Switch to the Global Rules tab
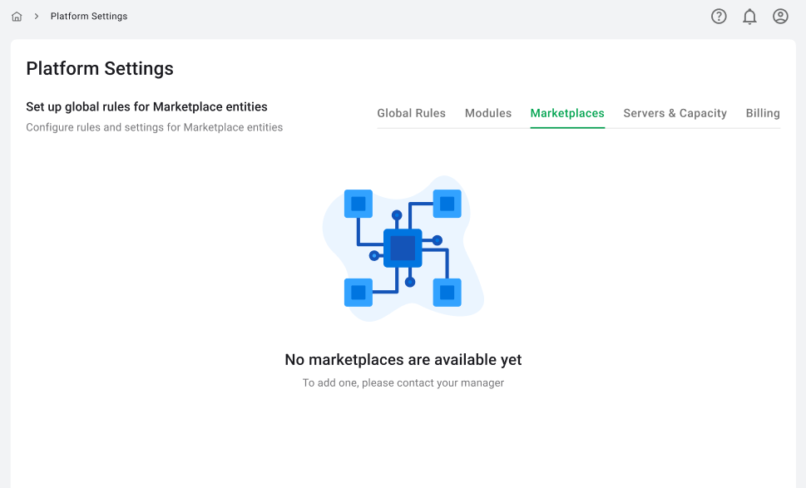 coord(411,113)
